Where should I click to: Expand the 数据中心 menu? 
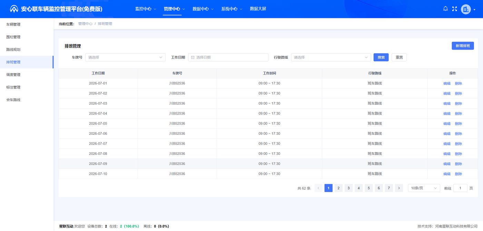pyautogui.click(x=203, y=9)
